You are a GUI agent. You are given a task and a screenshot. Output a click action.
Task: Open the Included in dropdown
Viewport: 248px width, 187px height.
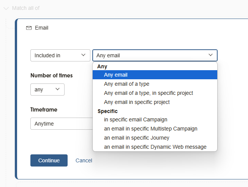(x=60, y=55)
